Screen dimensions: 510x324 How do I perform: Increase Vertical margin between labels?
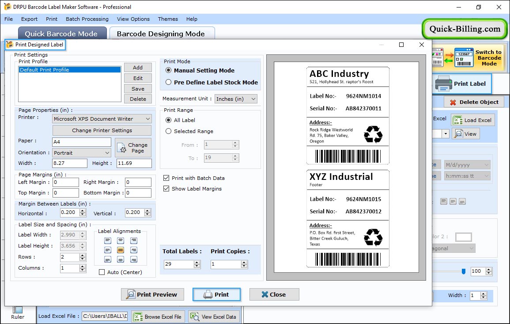click(147, 211)
